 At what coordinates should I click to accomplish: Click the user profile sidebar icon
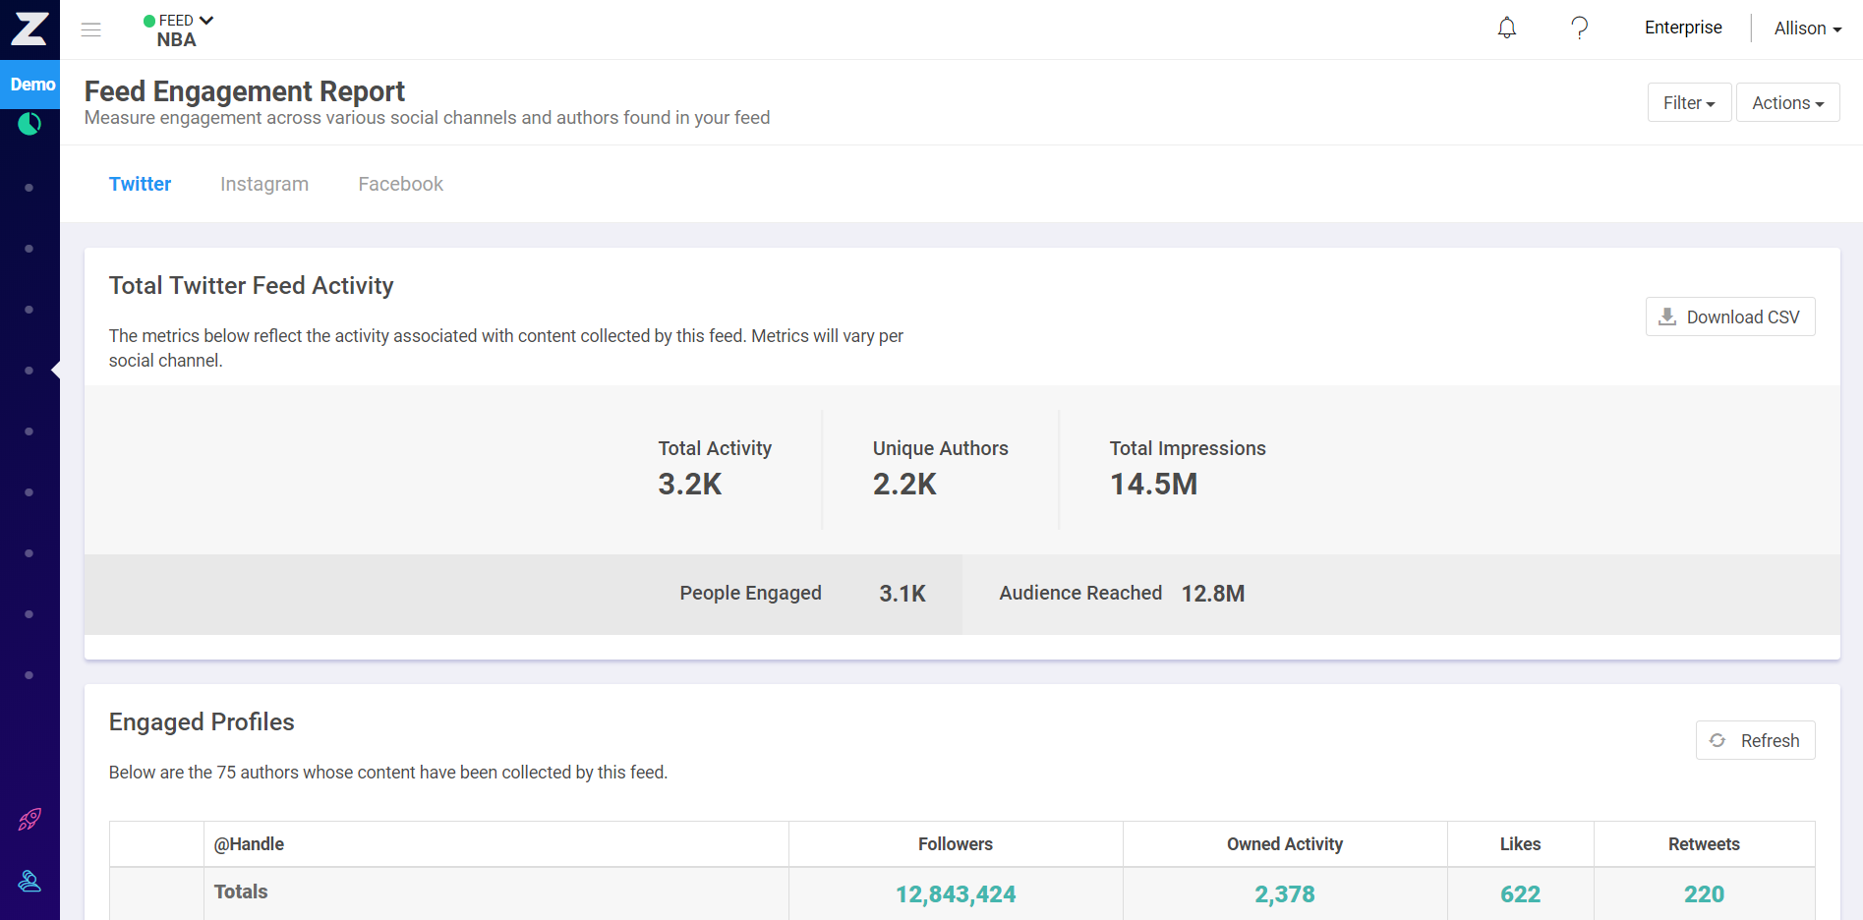click(29, 881)
